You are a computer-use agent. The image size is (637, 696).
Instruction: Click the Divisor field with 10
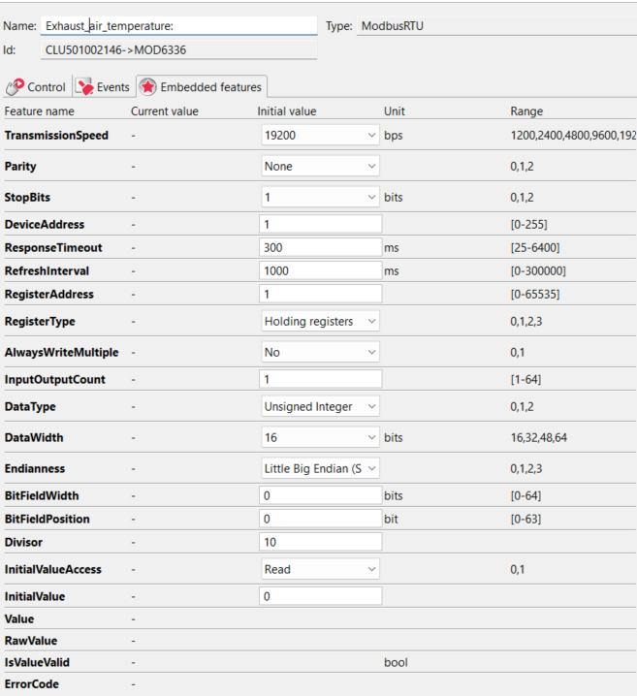click(x=321, y=542)
